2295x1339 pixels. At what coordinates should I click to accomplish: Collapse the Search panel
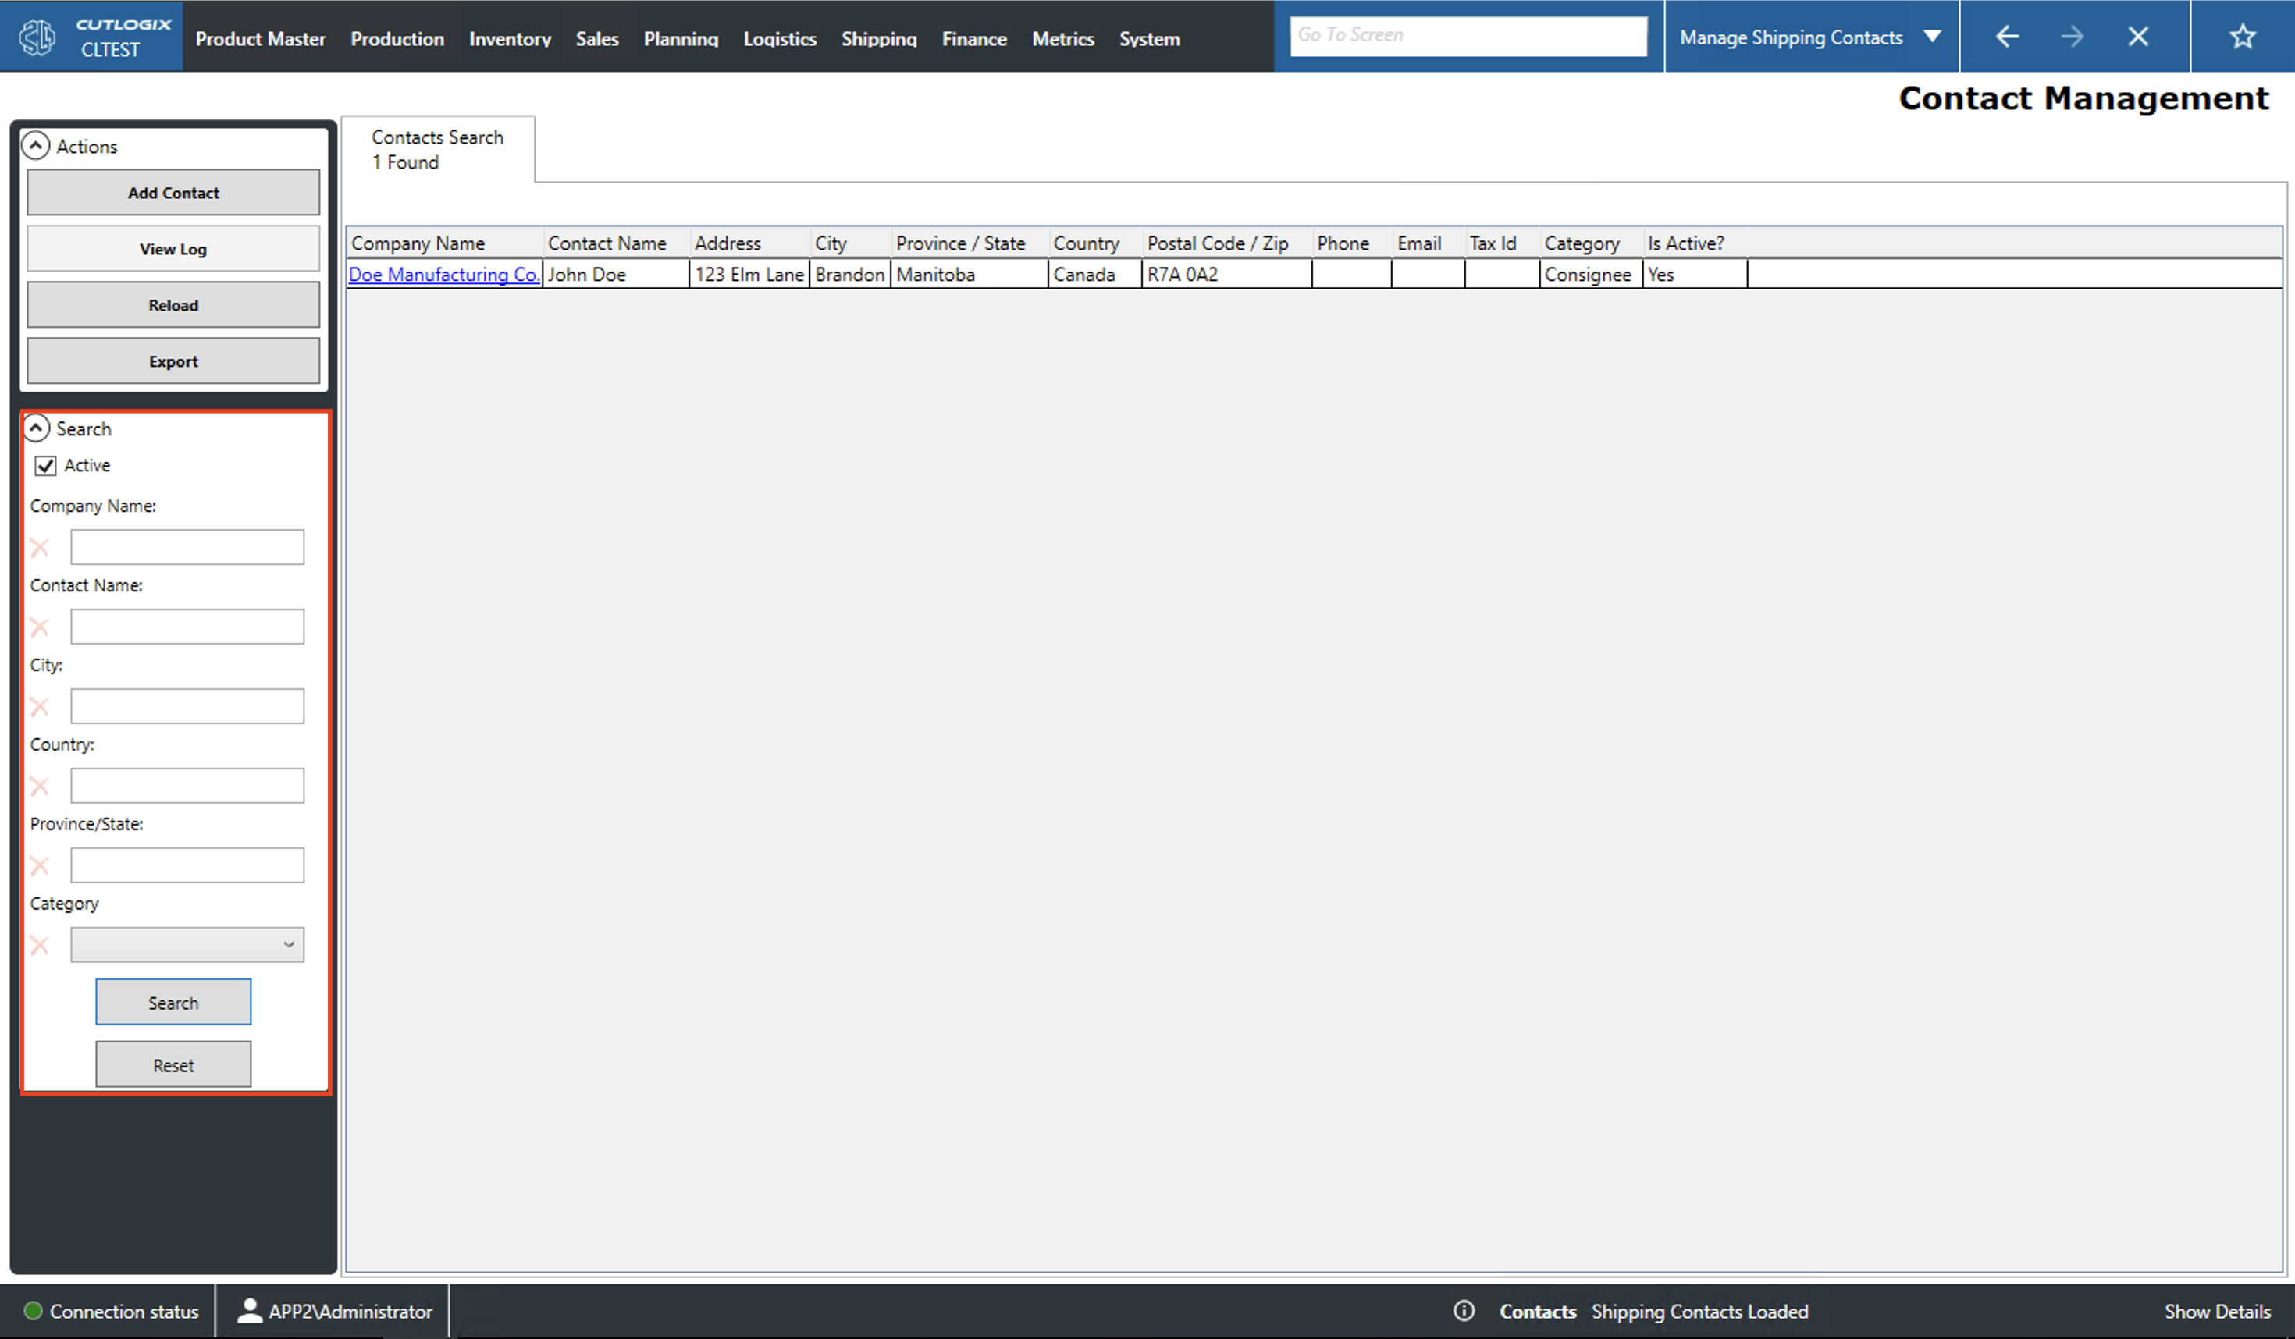36,428
